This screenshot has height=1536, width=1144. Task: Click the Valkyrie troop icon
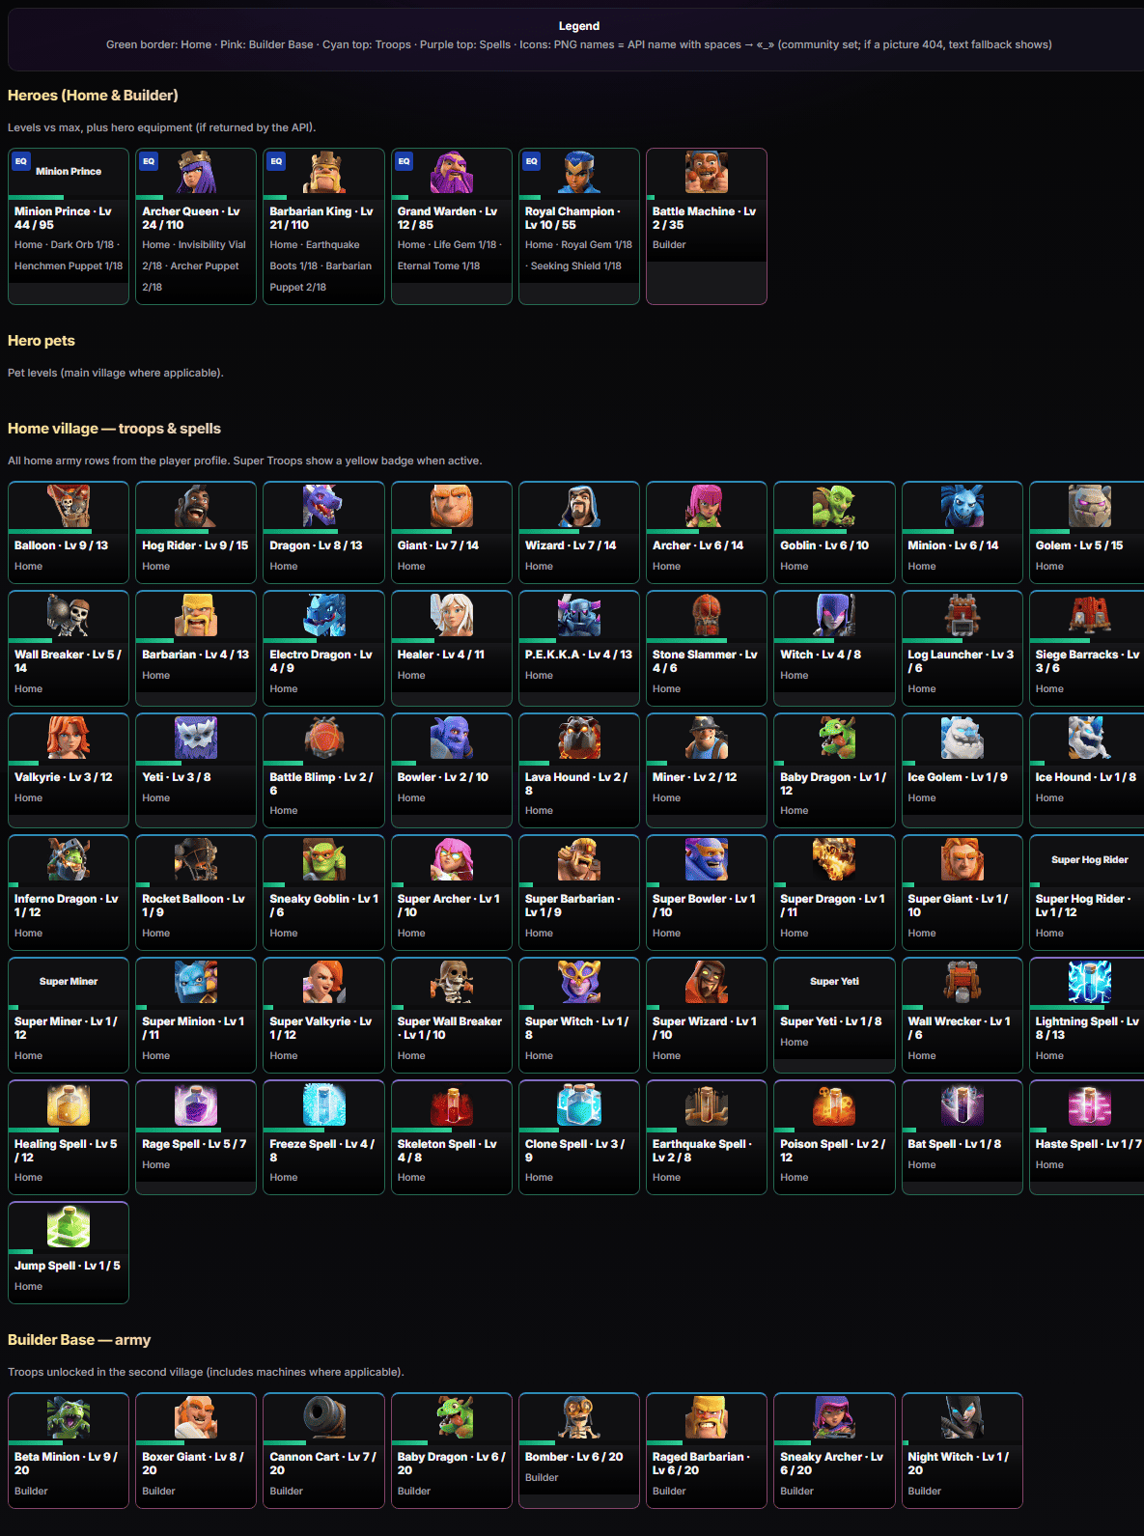point(69,738)
